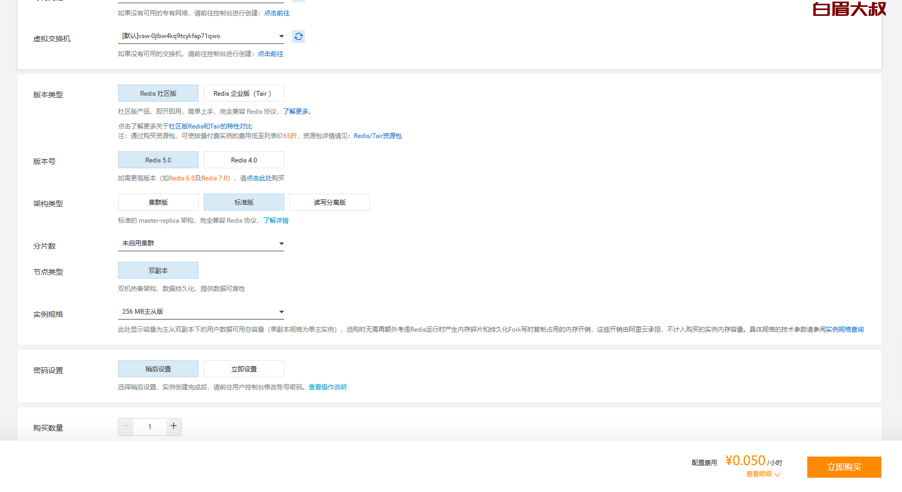Increase purchase quantity with plus button

[x=174, y=426]
